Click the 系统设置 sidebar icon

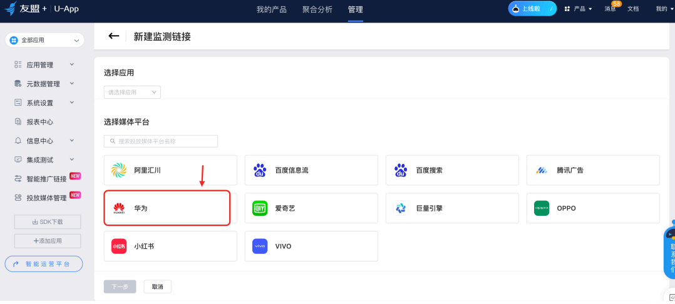click(18, 103)
